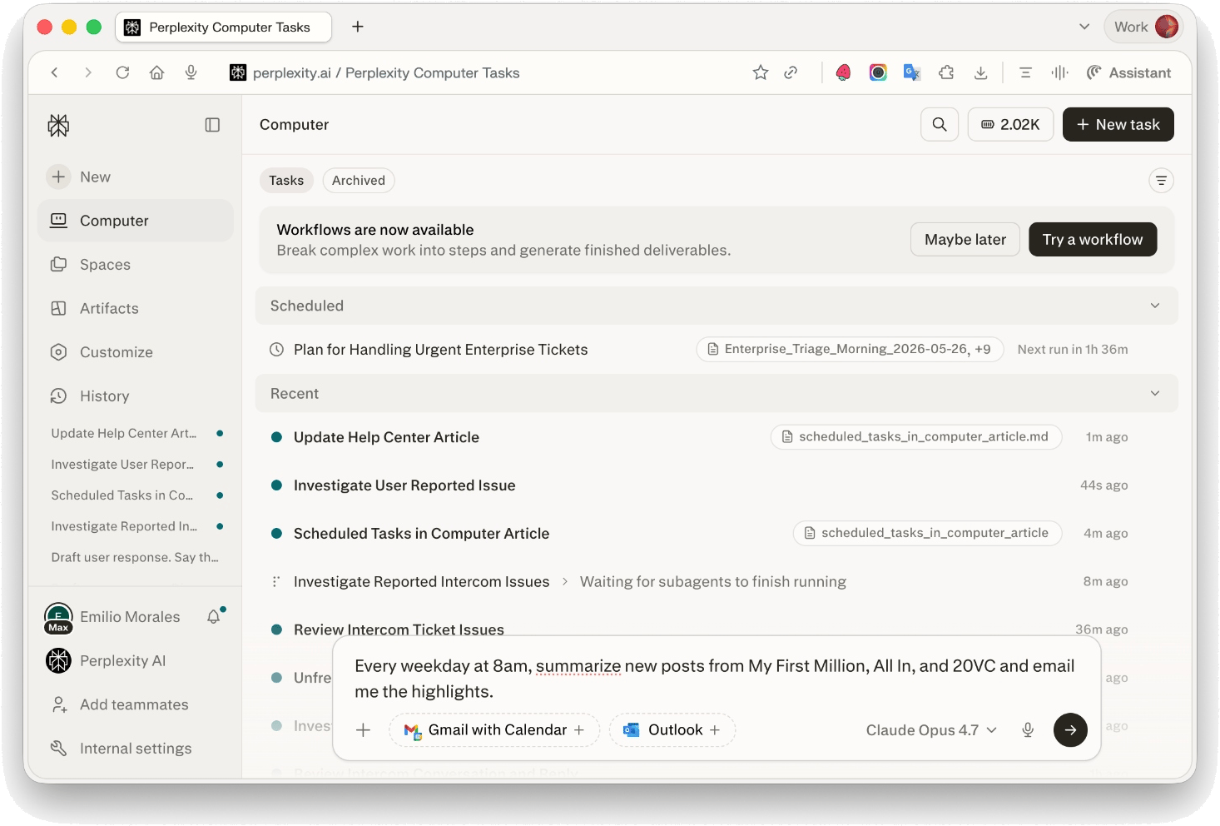This screenshot has width=1220, height=826.
Task: Click the New task button
Action: click(x=1118, y=124)
